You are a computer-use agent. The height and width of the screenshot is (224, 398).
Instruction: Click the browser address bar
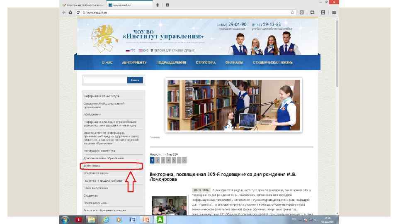[187, 12]
